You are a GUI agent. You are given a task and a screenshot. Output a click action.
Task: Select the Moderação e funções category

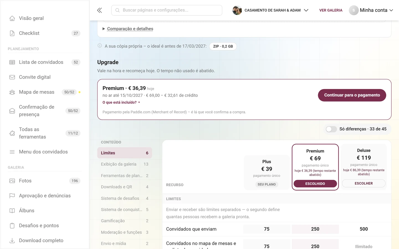[125, 232]
